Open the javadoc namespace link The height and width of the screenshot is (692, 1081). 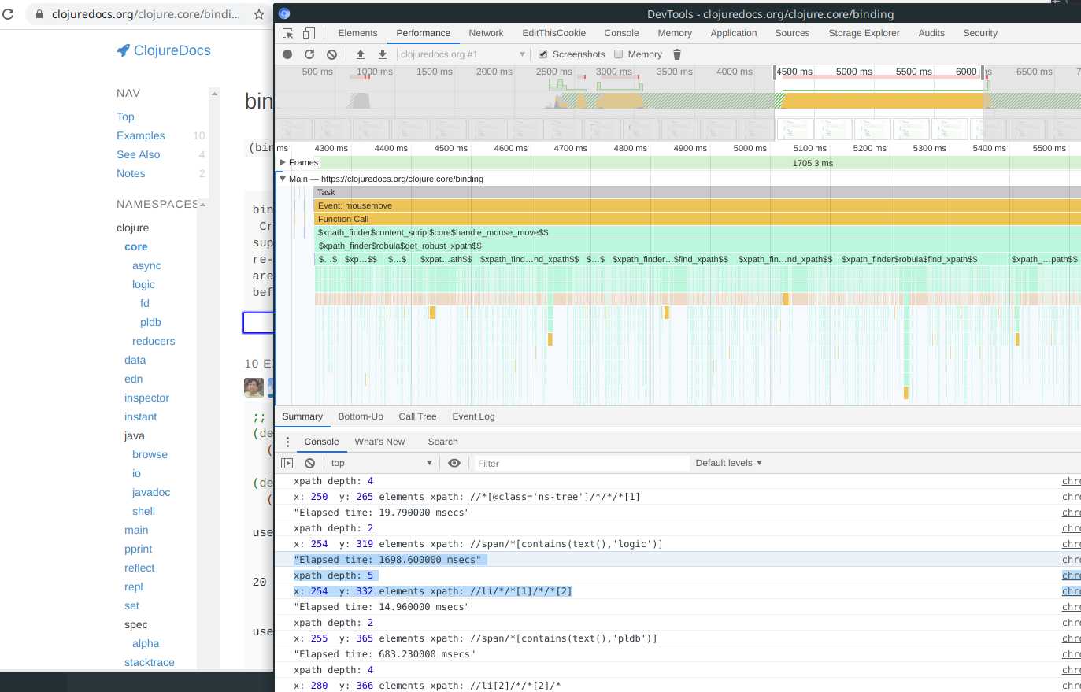151,492
